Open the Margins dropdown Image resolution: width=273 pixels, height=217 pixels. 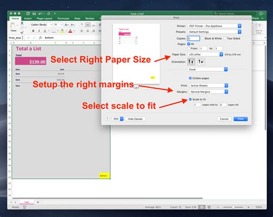click(208, 92)
